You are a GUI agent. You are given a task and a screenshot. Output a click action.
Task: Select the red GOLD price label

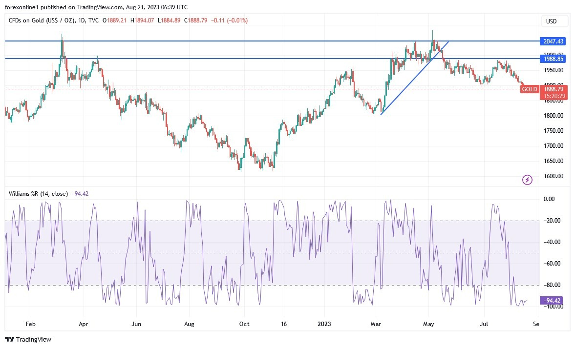tap(529, 89)
